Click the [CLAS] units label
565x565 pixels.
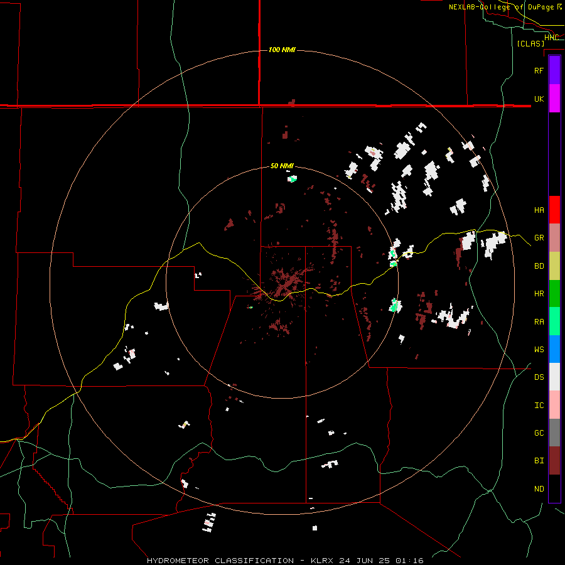click(530, 44)
